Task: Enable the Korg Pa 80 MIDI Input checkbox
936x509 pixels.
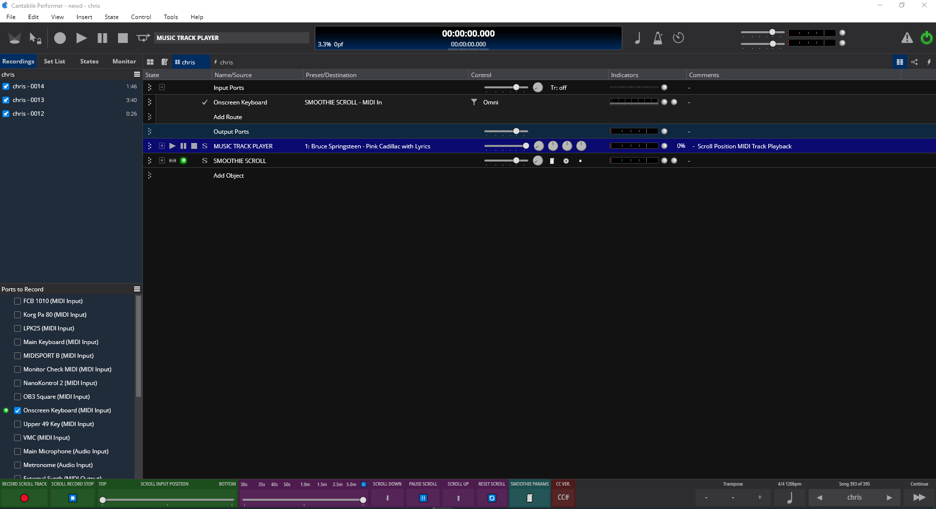Action: click(18, 315)
